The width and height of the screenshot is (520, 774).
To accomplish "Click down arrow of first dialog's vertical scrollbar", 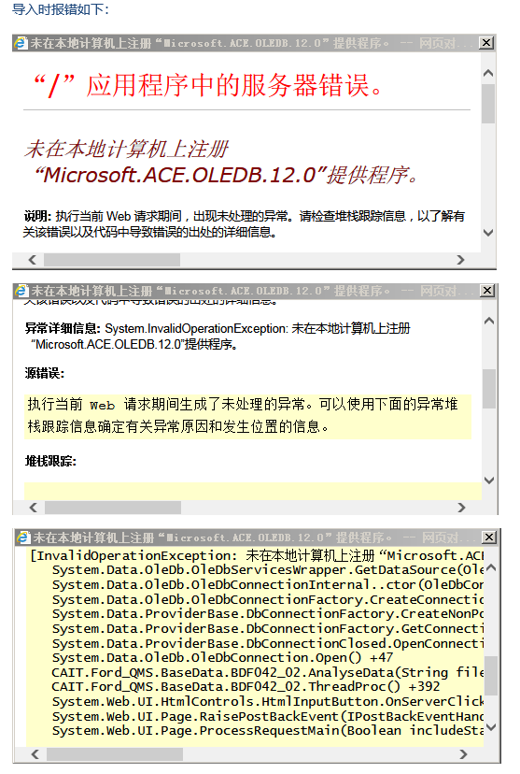I will tap(488, 233).
